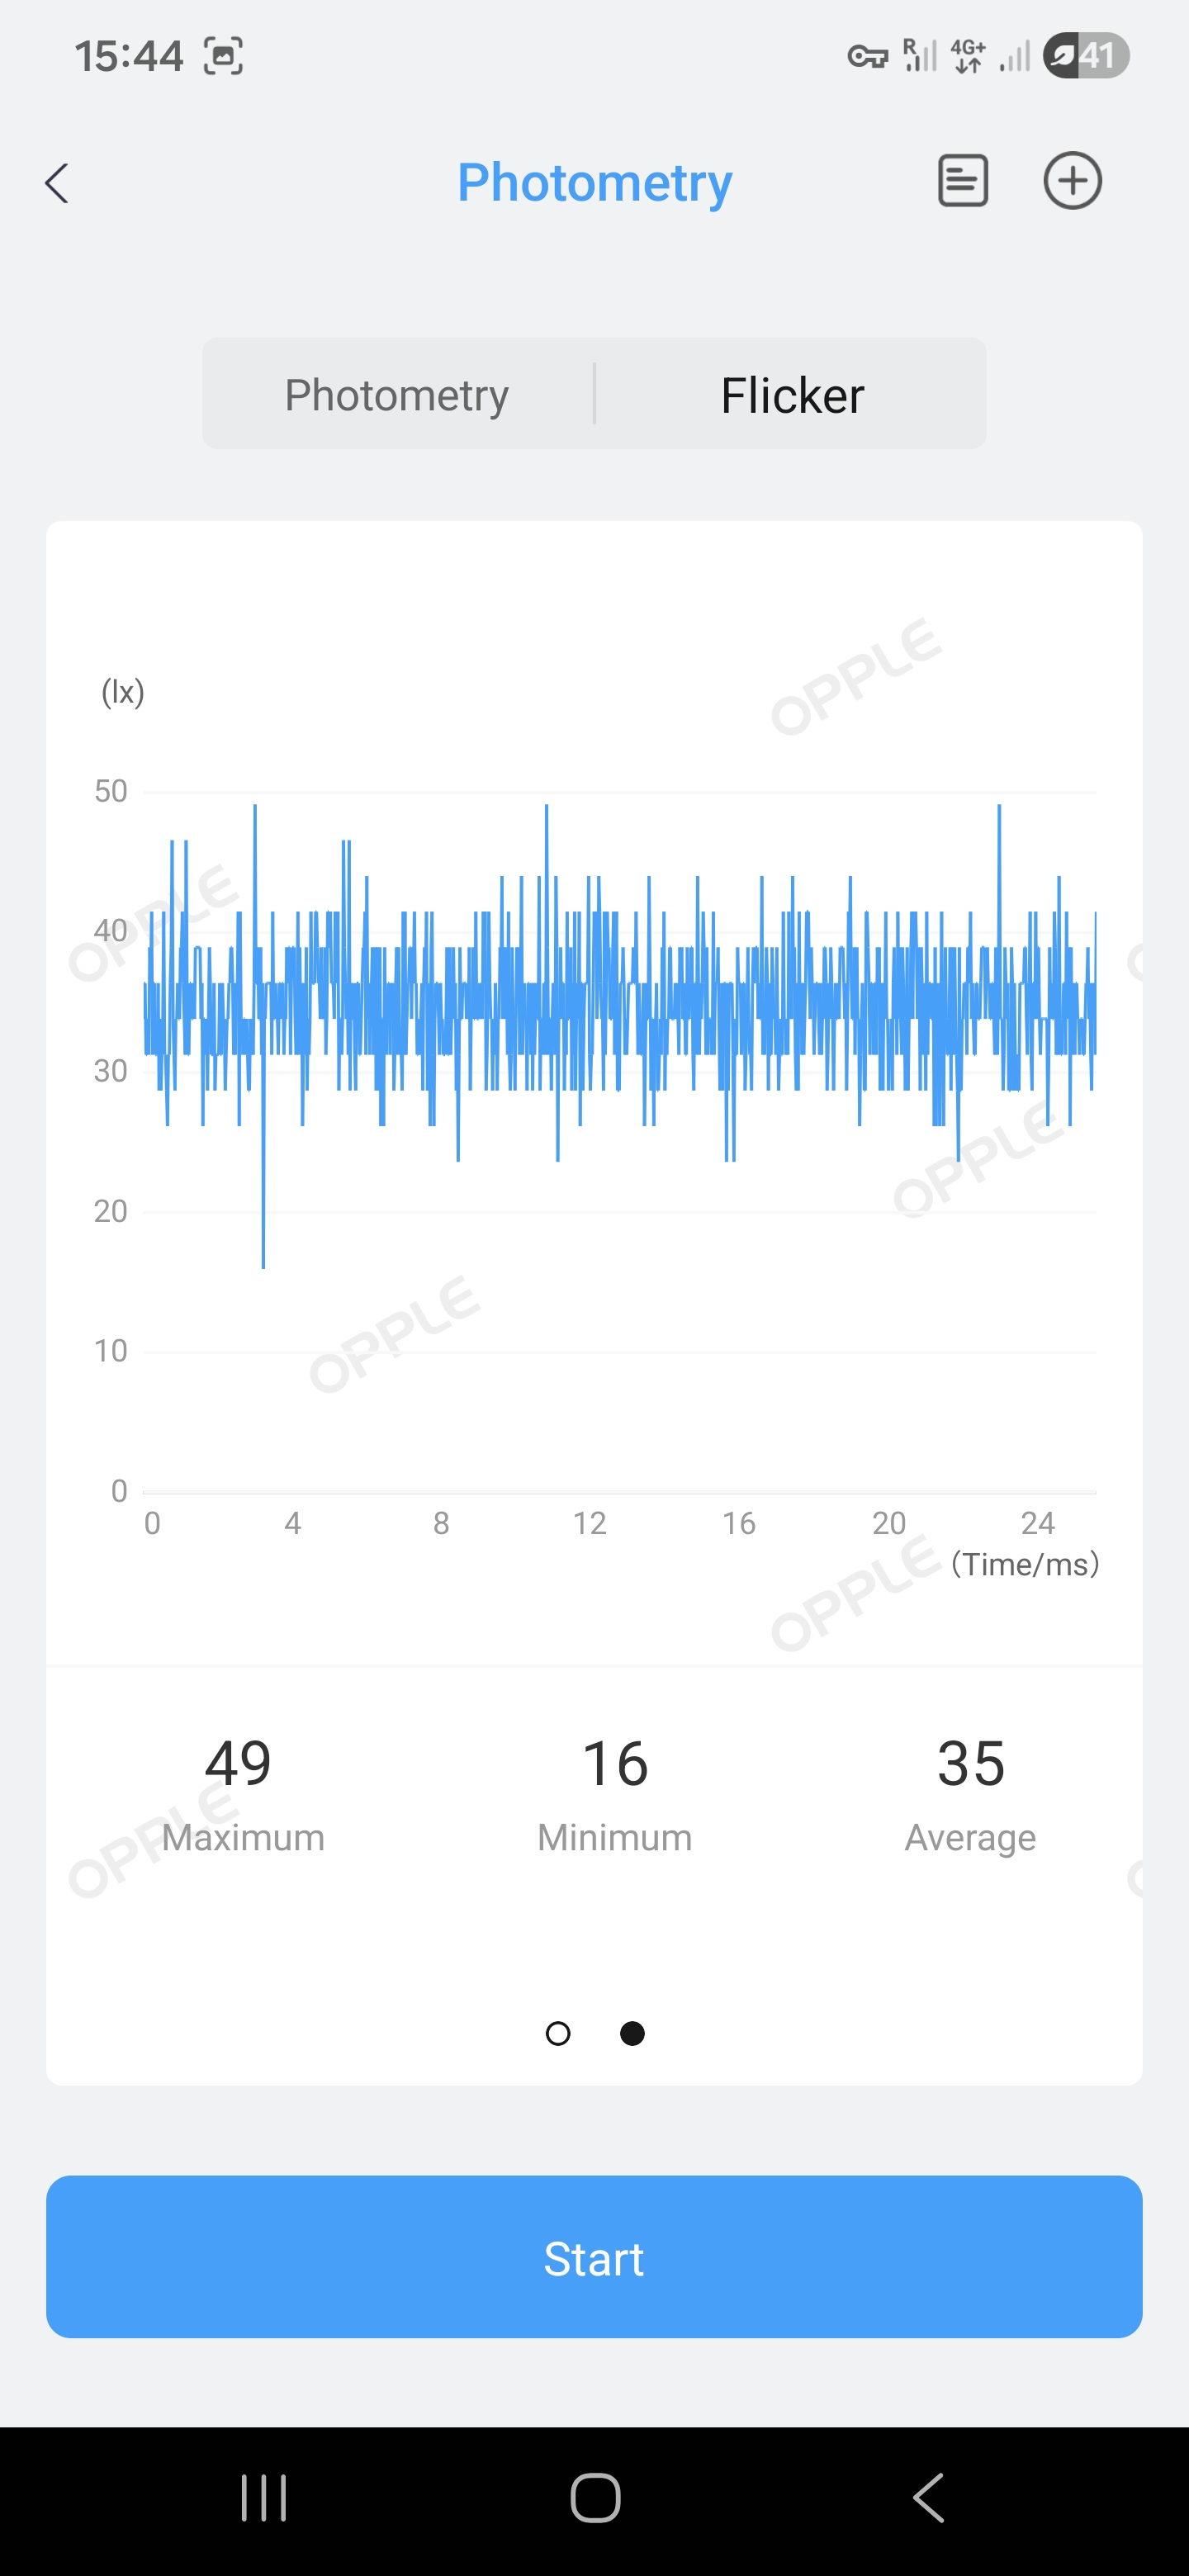Screen dimensions: 1189x2576
Task: Tap the VPN key status icon
Action: 867,57
